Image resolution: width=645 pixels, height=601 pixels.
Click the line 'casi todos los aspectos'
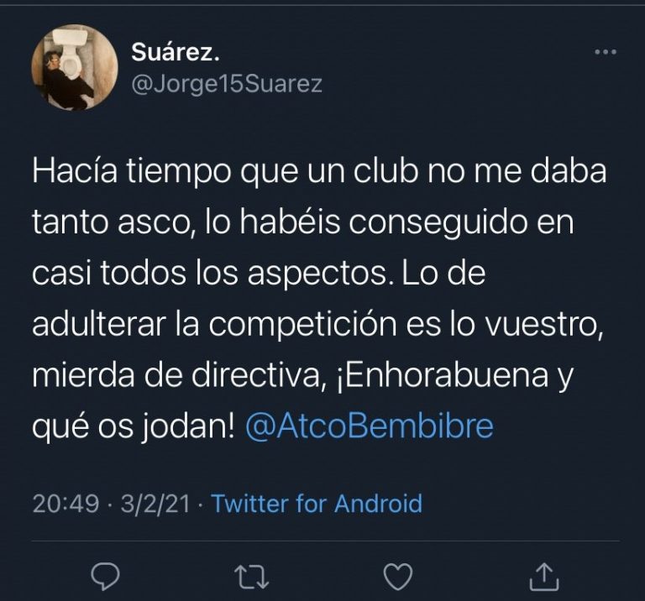click(210, 274)
